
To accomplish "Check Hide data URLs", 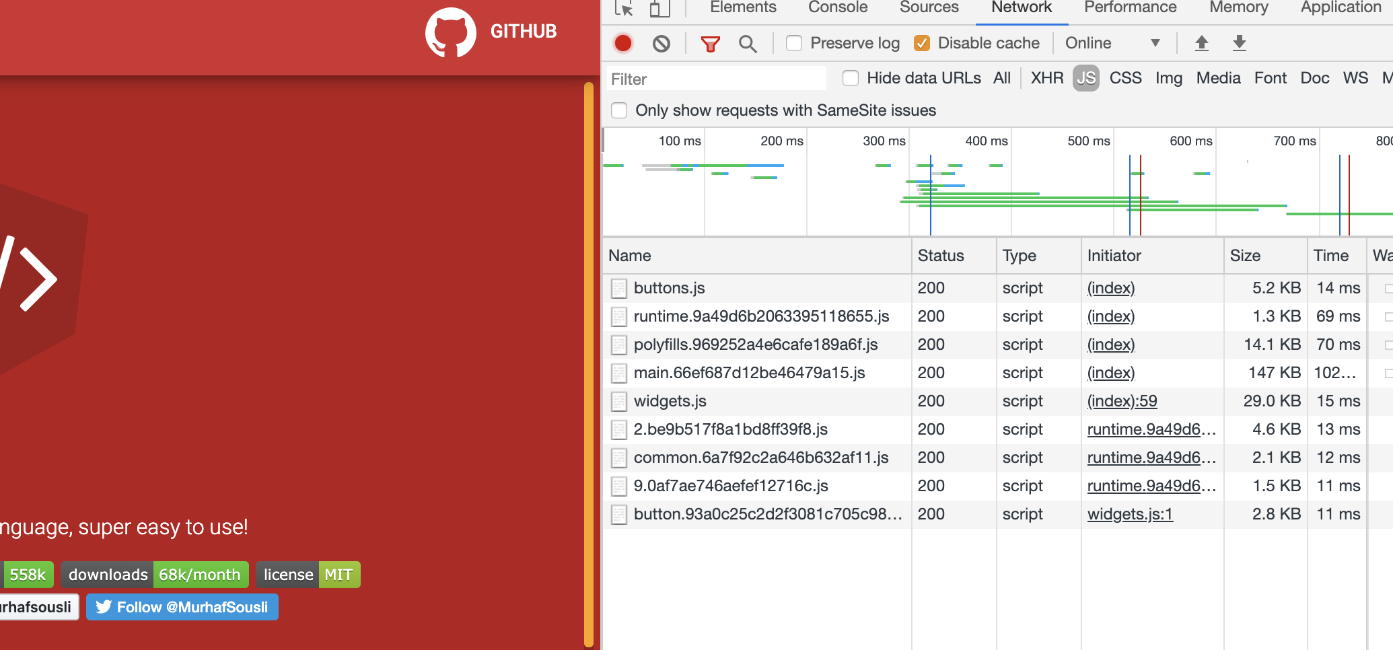I will pyautogui.click(x=850, y=78).
